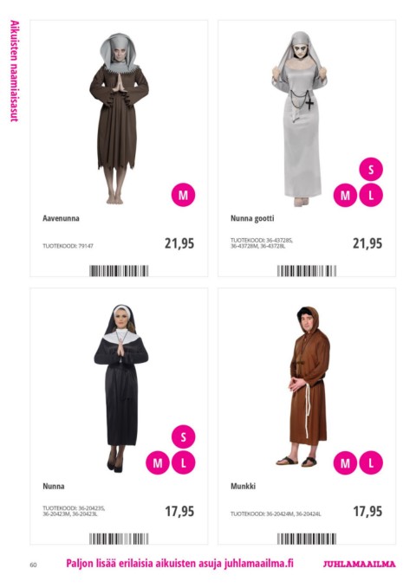Click the Aavenunna barcode
The width and height of the screenshot is (416, 588).
[x=119, y=271]
